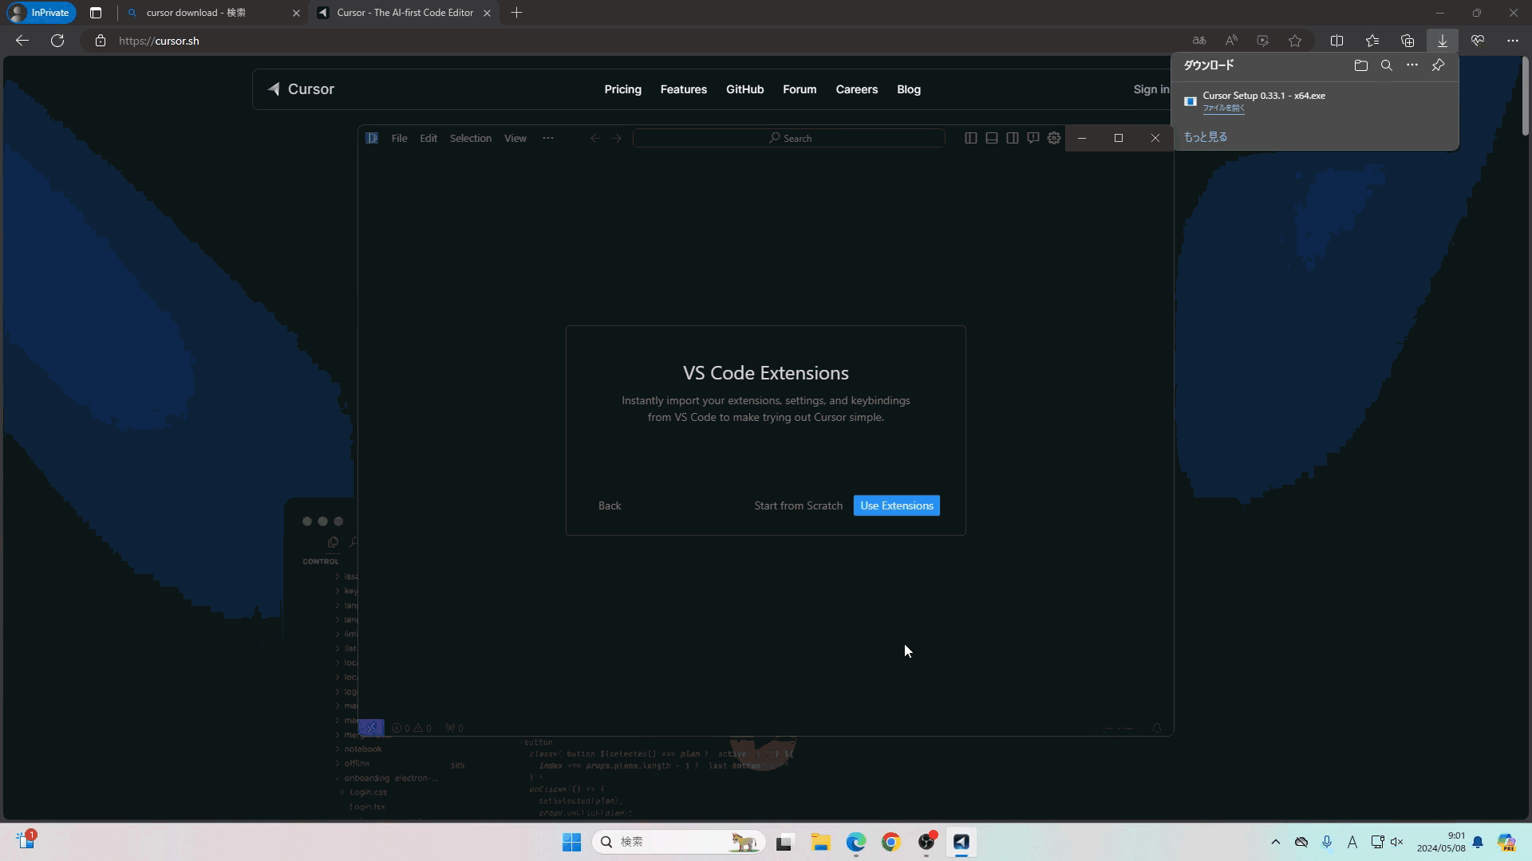Click the Cursor logo on the website
Viewport: 1532px width, 861px height.
coord(301,89)
